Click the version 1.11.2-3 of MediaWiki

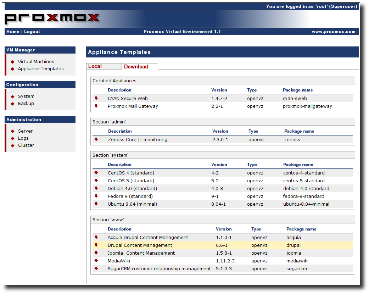[225, 261]
